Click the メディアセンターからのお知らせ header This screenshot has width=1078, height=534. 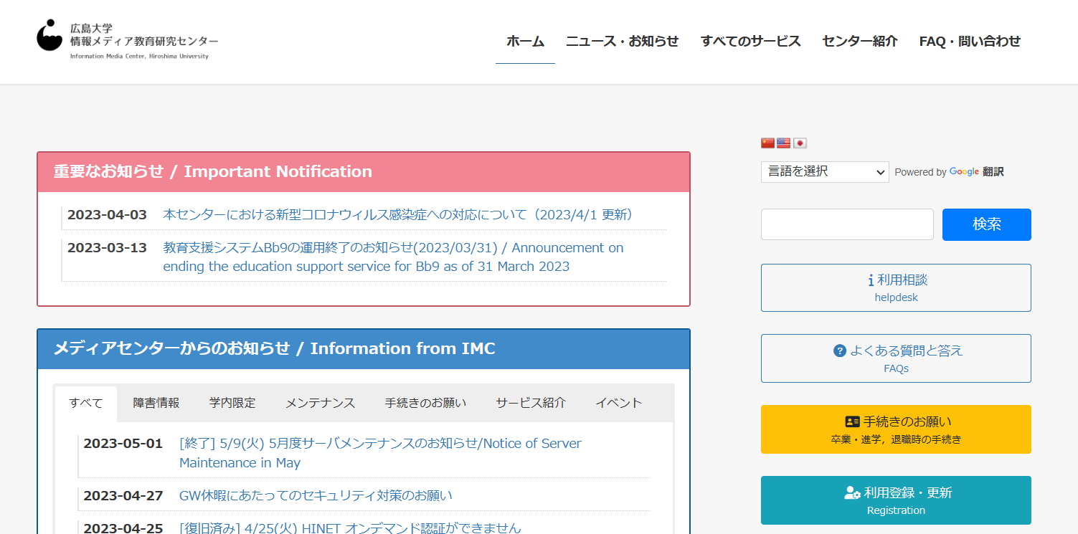(364, 349)
